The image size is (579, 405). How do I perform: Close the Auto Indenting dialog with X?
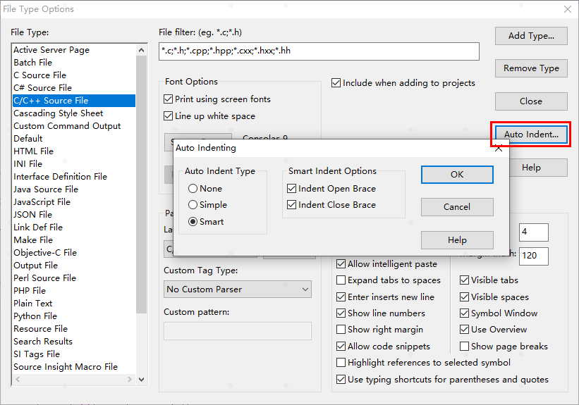coord(498,149)
